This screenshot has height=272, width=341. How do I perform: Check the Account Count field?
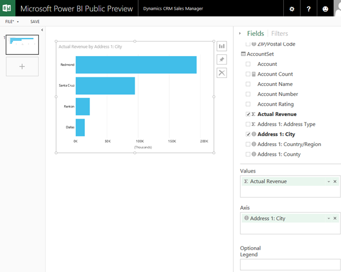tap(248, 74)
